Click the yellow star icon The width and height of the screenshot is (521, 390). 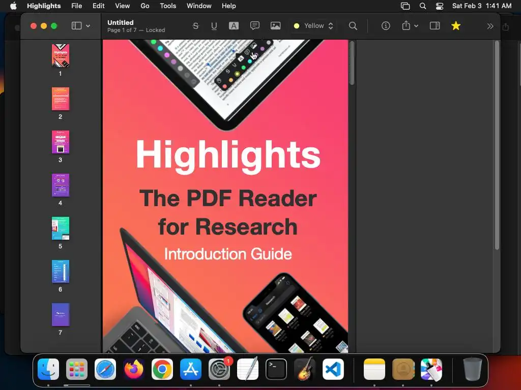coord(456,26)
